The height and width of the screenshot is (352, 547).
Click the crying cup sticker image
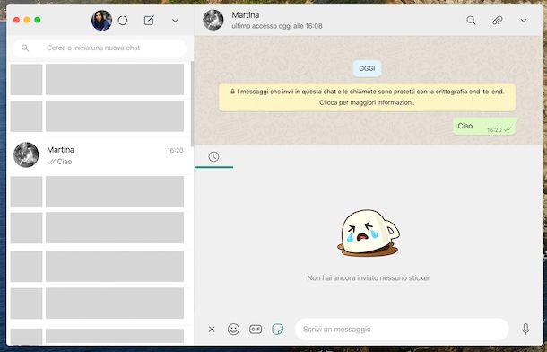pos(369,233)
